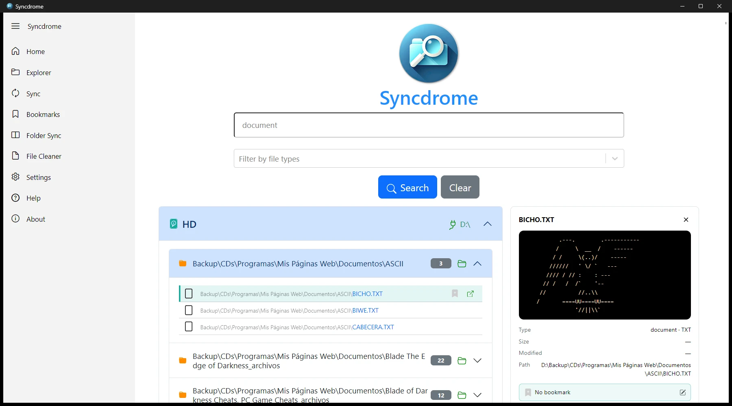Maximize the Syncdrome window

coord(701,6)
